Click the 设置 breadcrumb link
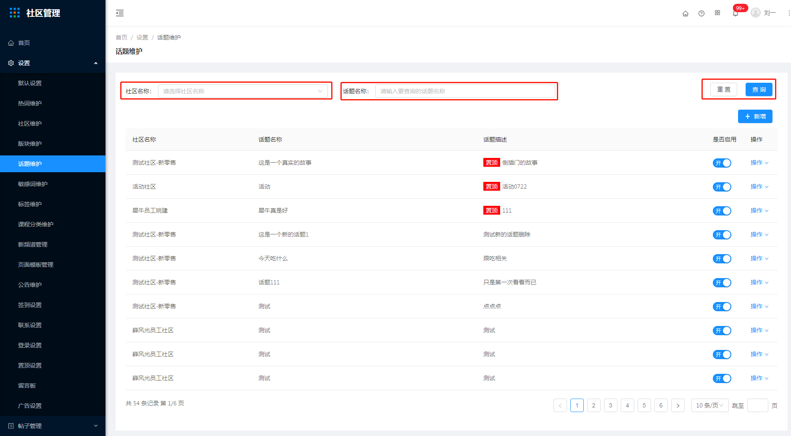 click(142, 37)
